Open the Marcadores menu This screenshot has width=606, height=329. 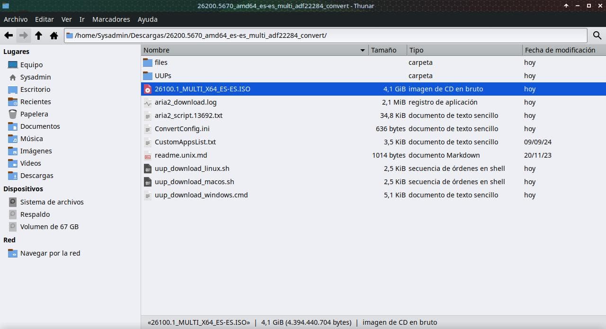111,19
